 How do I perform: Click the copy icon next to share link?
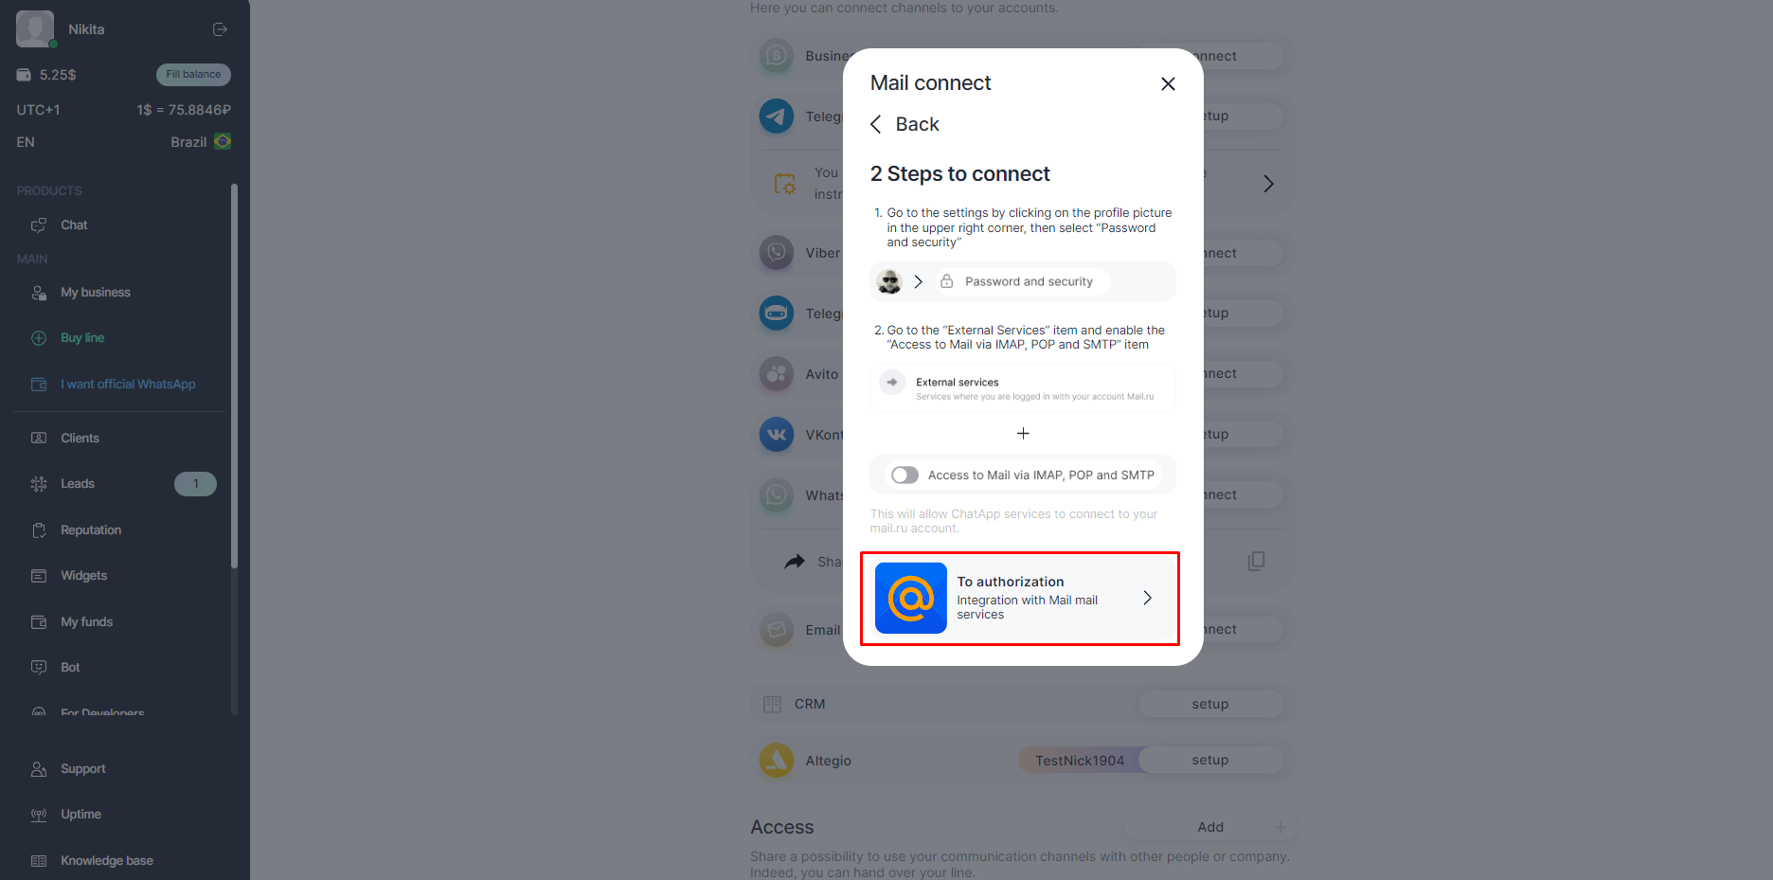[x=1256, y=561]
